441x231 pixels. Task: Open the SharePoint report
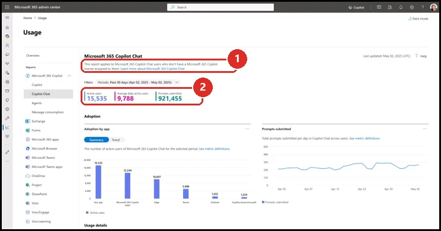tap(36, 194)
